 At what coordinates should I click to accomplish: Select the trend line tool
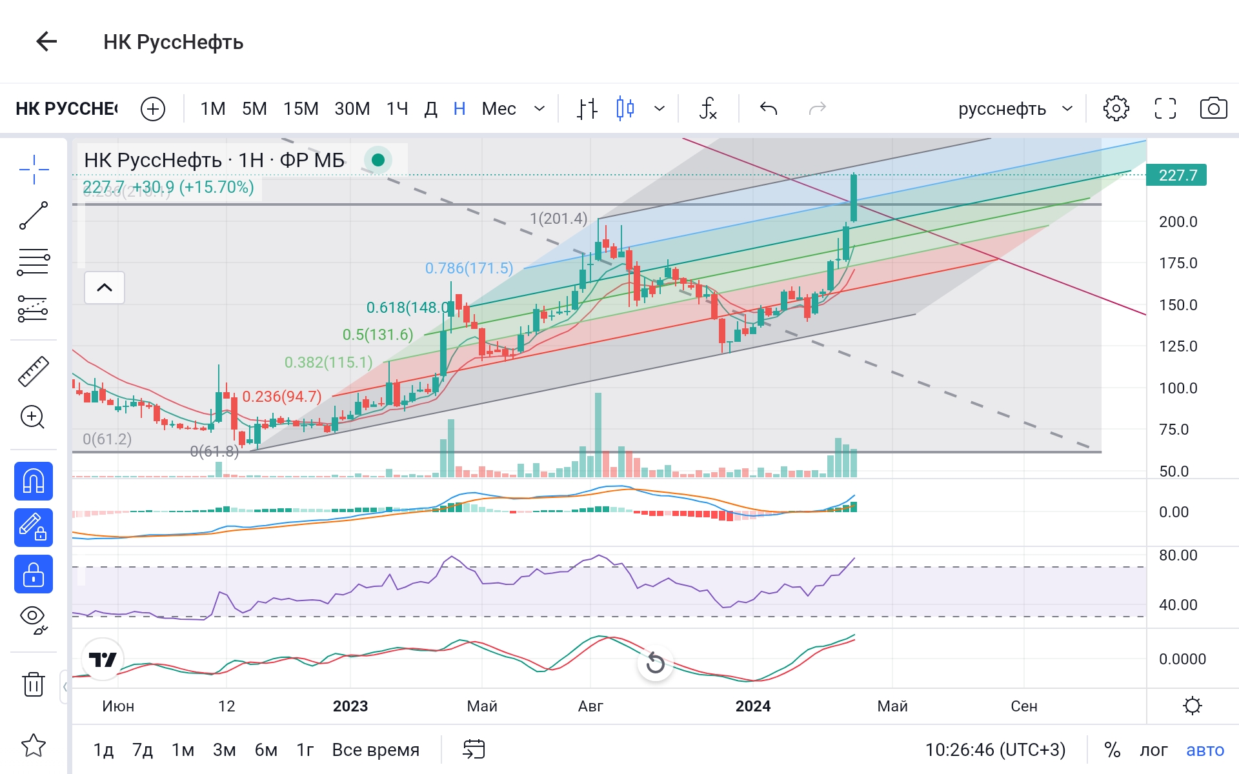(x=34, y=215)
